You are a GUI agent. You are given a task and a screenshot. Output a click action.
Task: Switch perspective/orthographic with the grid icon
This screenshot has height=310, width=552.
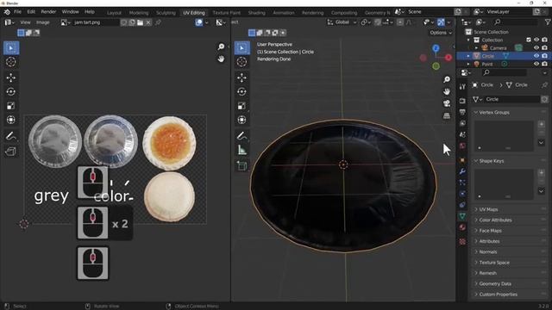447,115
